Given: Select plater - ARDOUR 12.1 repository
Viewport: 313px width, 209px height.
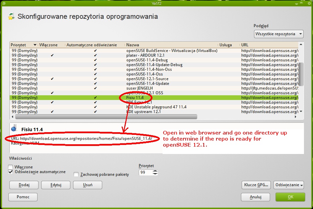Looking at the screenshot, I should (x=154, y=55).
